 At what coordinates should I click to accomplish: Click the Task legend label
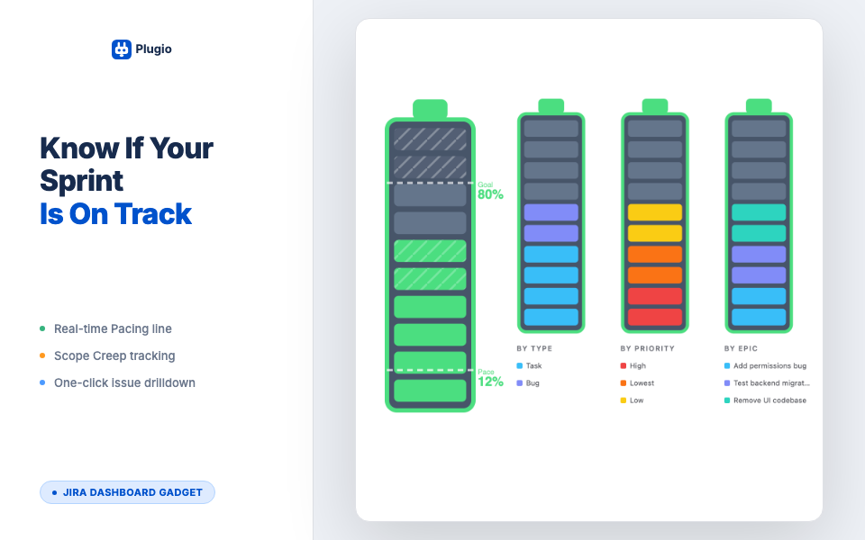534,366
